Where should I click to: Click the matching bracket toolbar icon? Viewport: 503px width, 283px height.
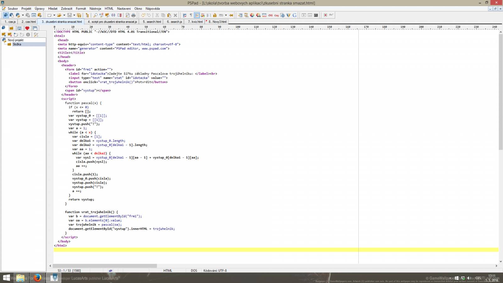pos(113,15)
